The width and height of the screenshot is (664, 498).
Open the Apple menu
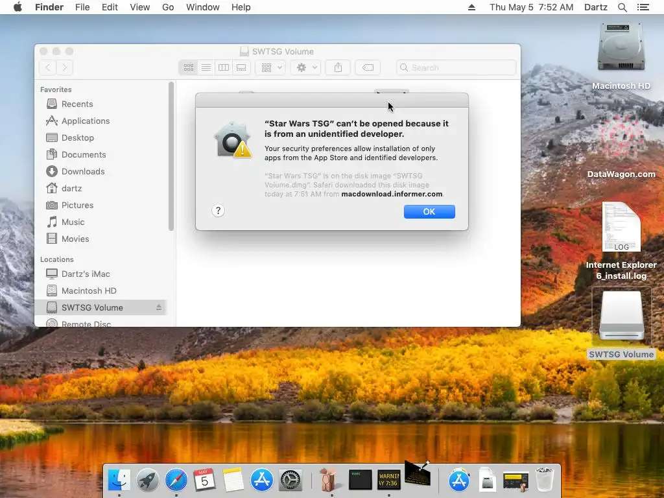tap(18, 7)
